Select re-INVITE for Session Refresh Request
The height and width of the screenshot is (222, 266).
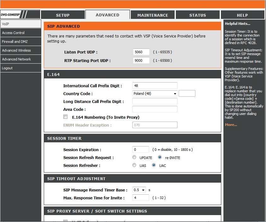160,157
